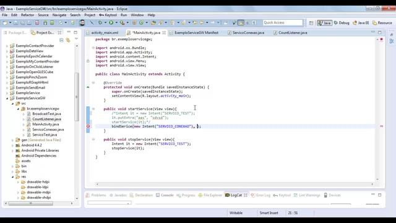
Task: Open the Android SDK Manager icon
Action: [45, 23]
